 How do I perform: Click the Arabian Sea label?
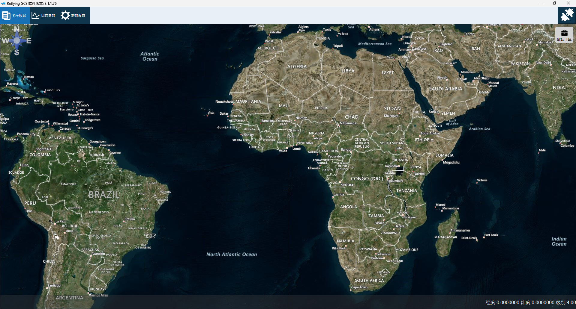(480, 129)
